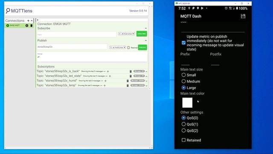Delete the esp32s_led_state subscription
Screen dimensions: 273x154
pyautogui.click(x=131, y=76)
